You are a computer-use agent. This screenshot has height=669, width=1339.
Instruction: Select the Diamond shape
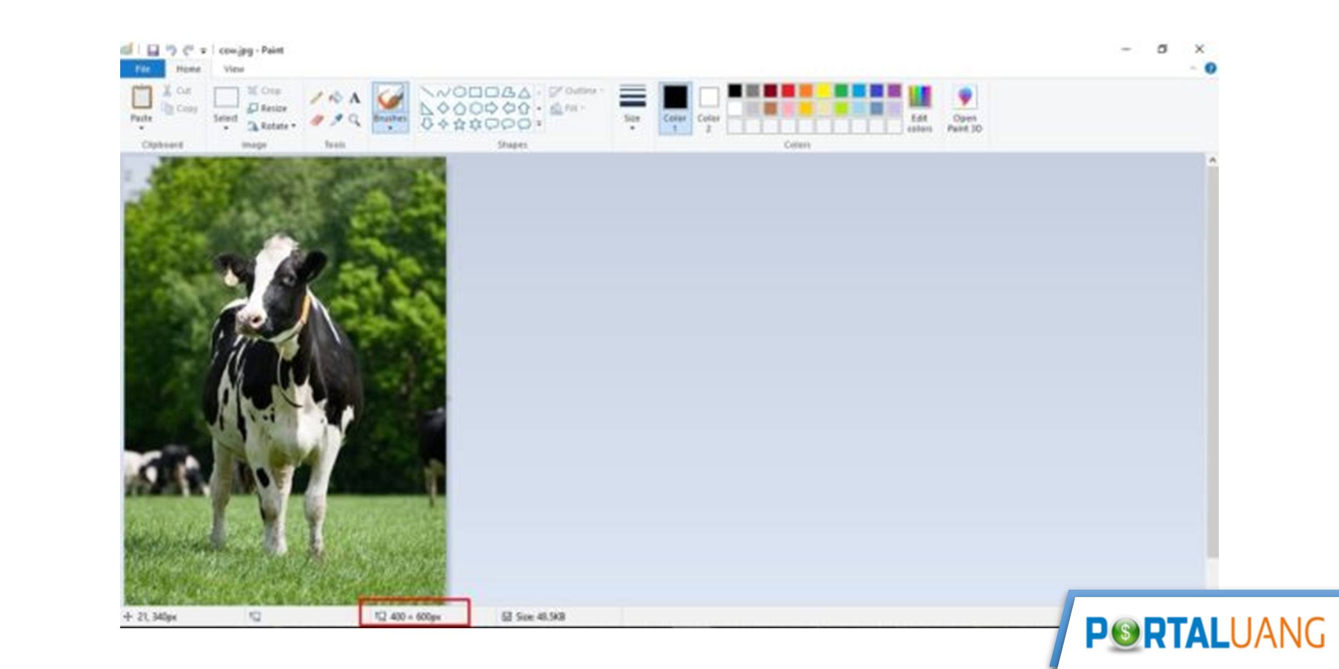(443, 108)
